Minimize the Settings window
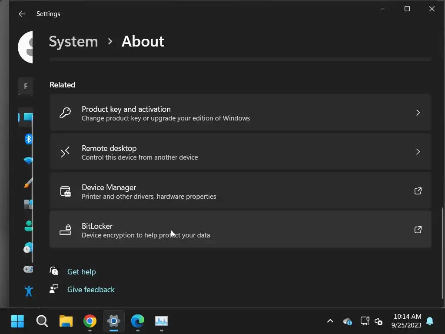 382,9
